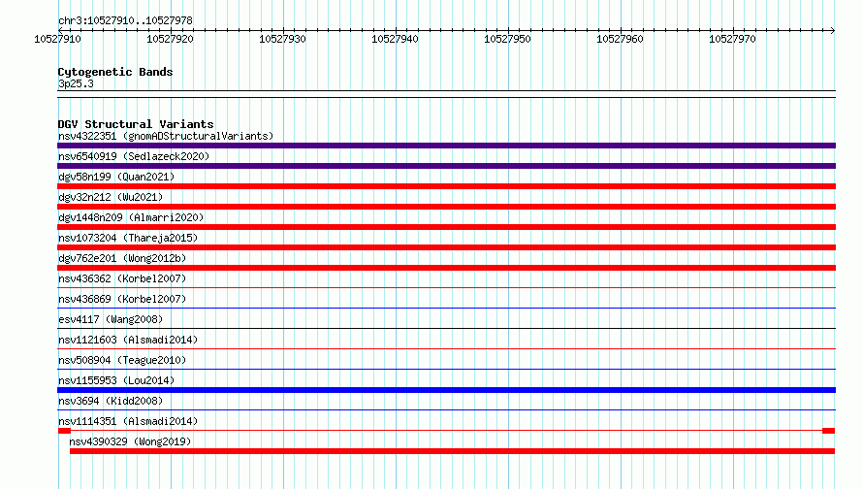Click ruler position 10527920
The width and height of the screenshot is (863, 489).
point(170,39)
